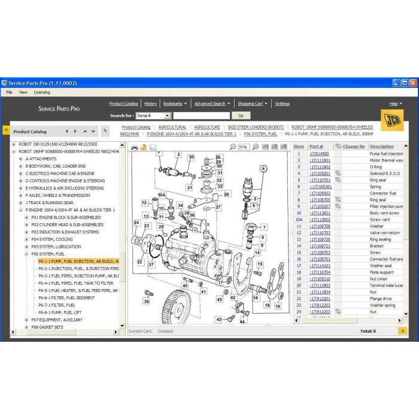Click the JCB logo
This screenshot has height=419, width=419.
(x=392, y=120)
